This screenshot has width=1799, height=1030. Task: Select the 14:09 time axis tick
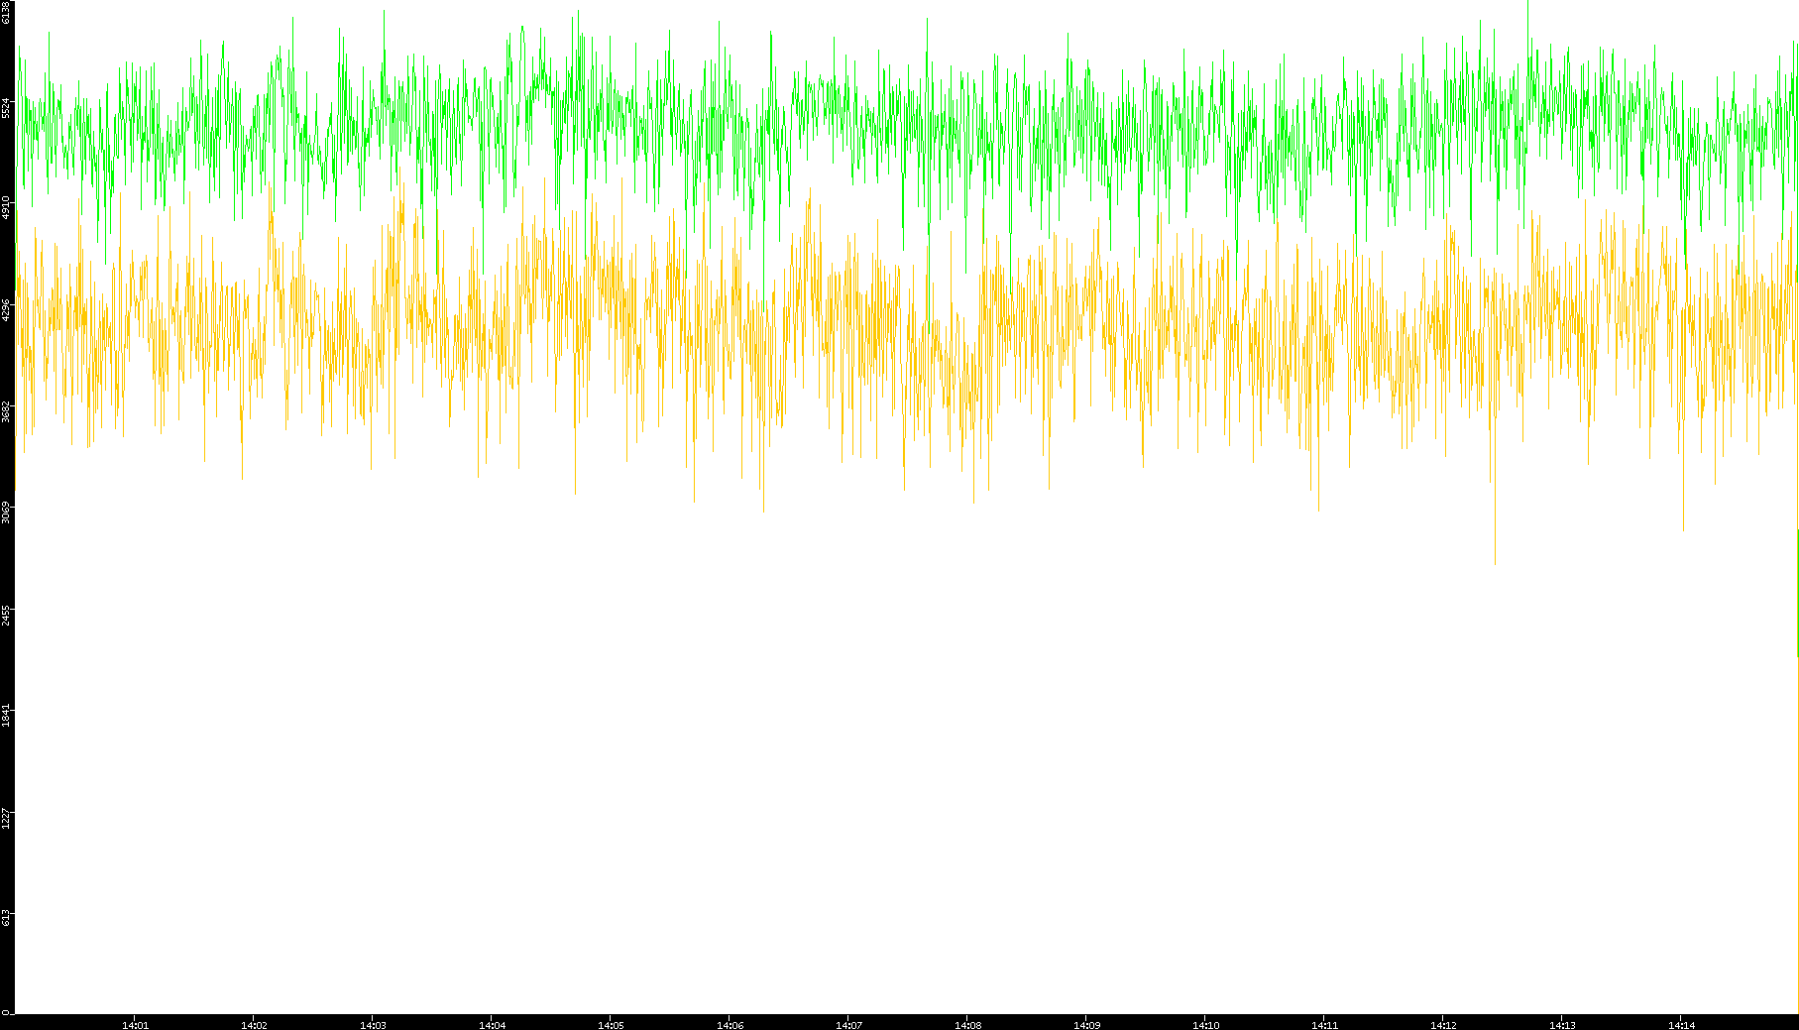coord(1086,1024)
